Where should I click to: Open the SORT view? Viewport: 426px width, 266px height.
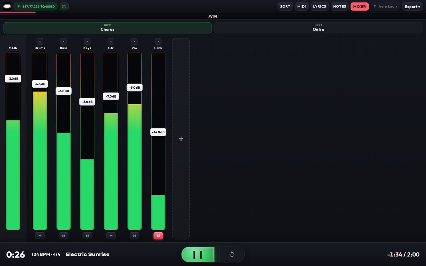coord(285,6)
